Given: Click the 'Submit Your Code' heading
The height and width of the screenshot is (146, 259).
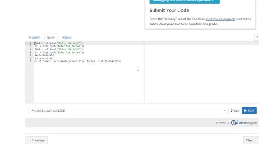Looking at the screenshot, I should [169, 10].
